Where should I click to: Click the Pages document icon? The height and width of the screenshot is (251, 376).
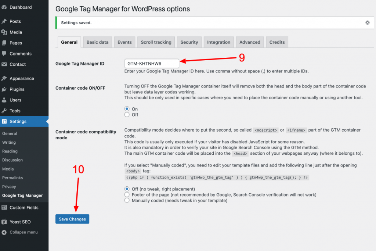[4, 43]
